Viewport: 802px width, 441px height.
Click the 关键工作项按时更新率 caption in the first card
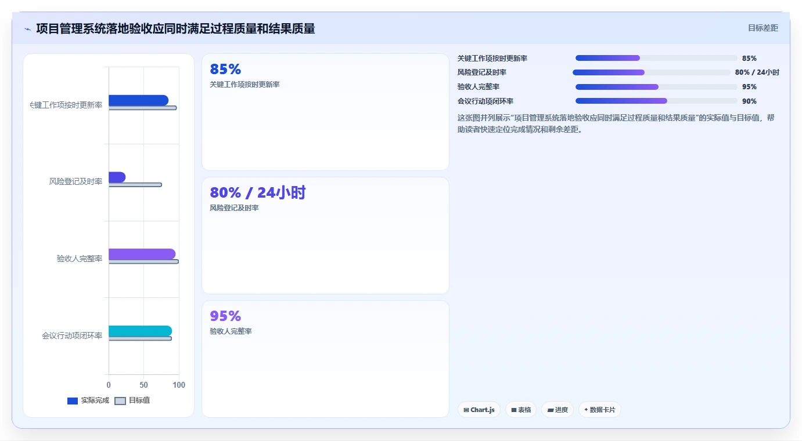click(244, 85)
